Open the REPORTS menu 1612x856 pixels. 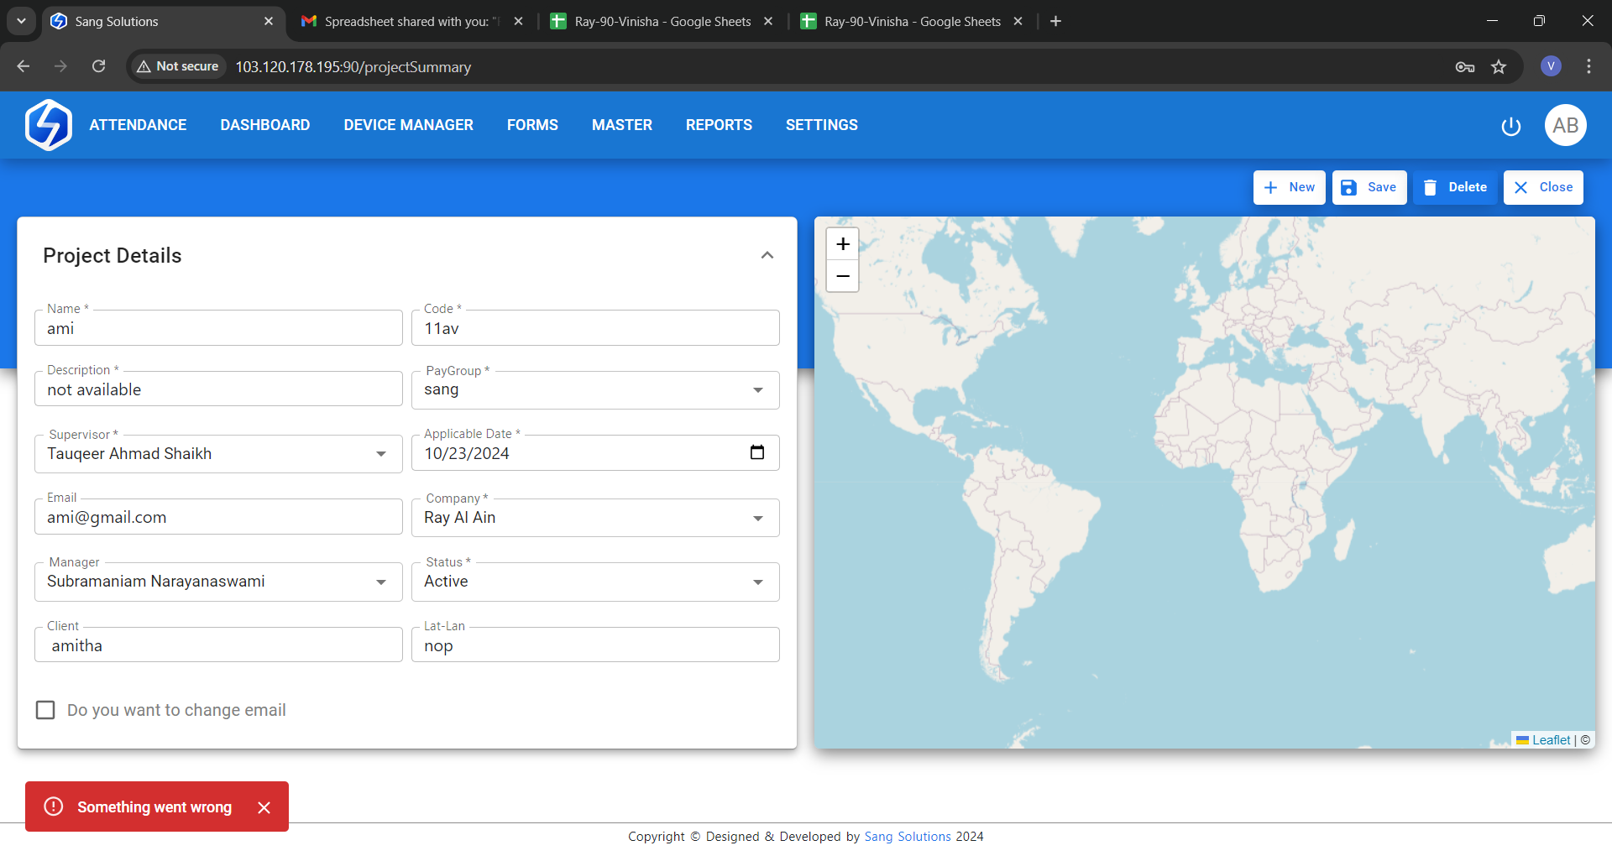719,125
